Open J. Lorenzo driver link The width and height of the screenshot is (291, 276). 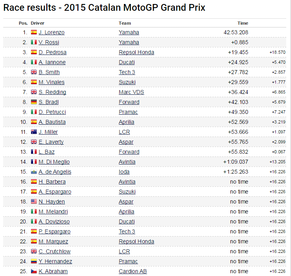coord(51,32)
